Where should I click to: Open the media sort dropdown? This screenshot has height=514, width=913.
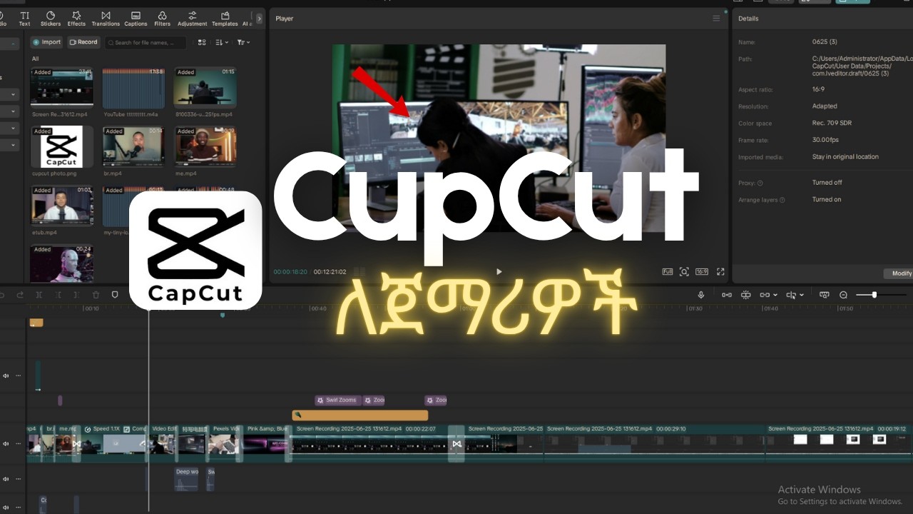pos(222,43)
